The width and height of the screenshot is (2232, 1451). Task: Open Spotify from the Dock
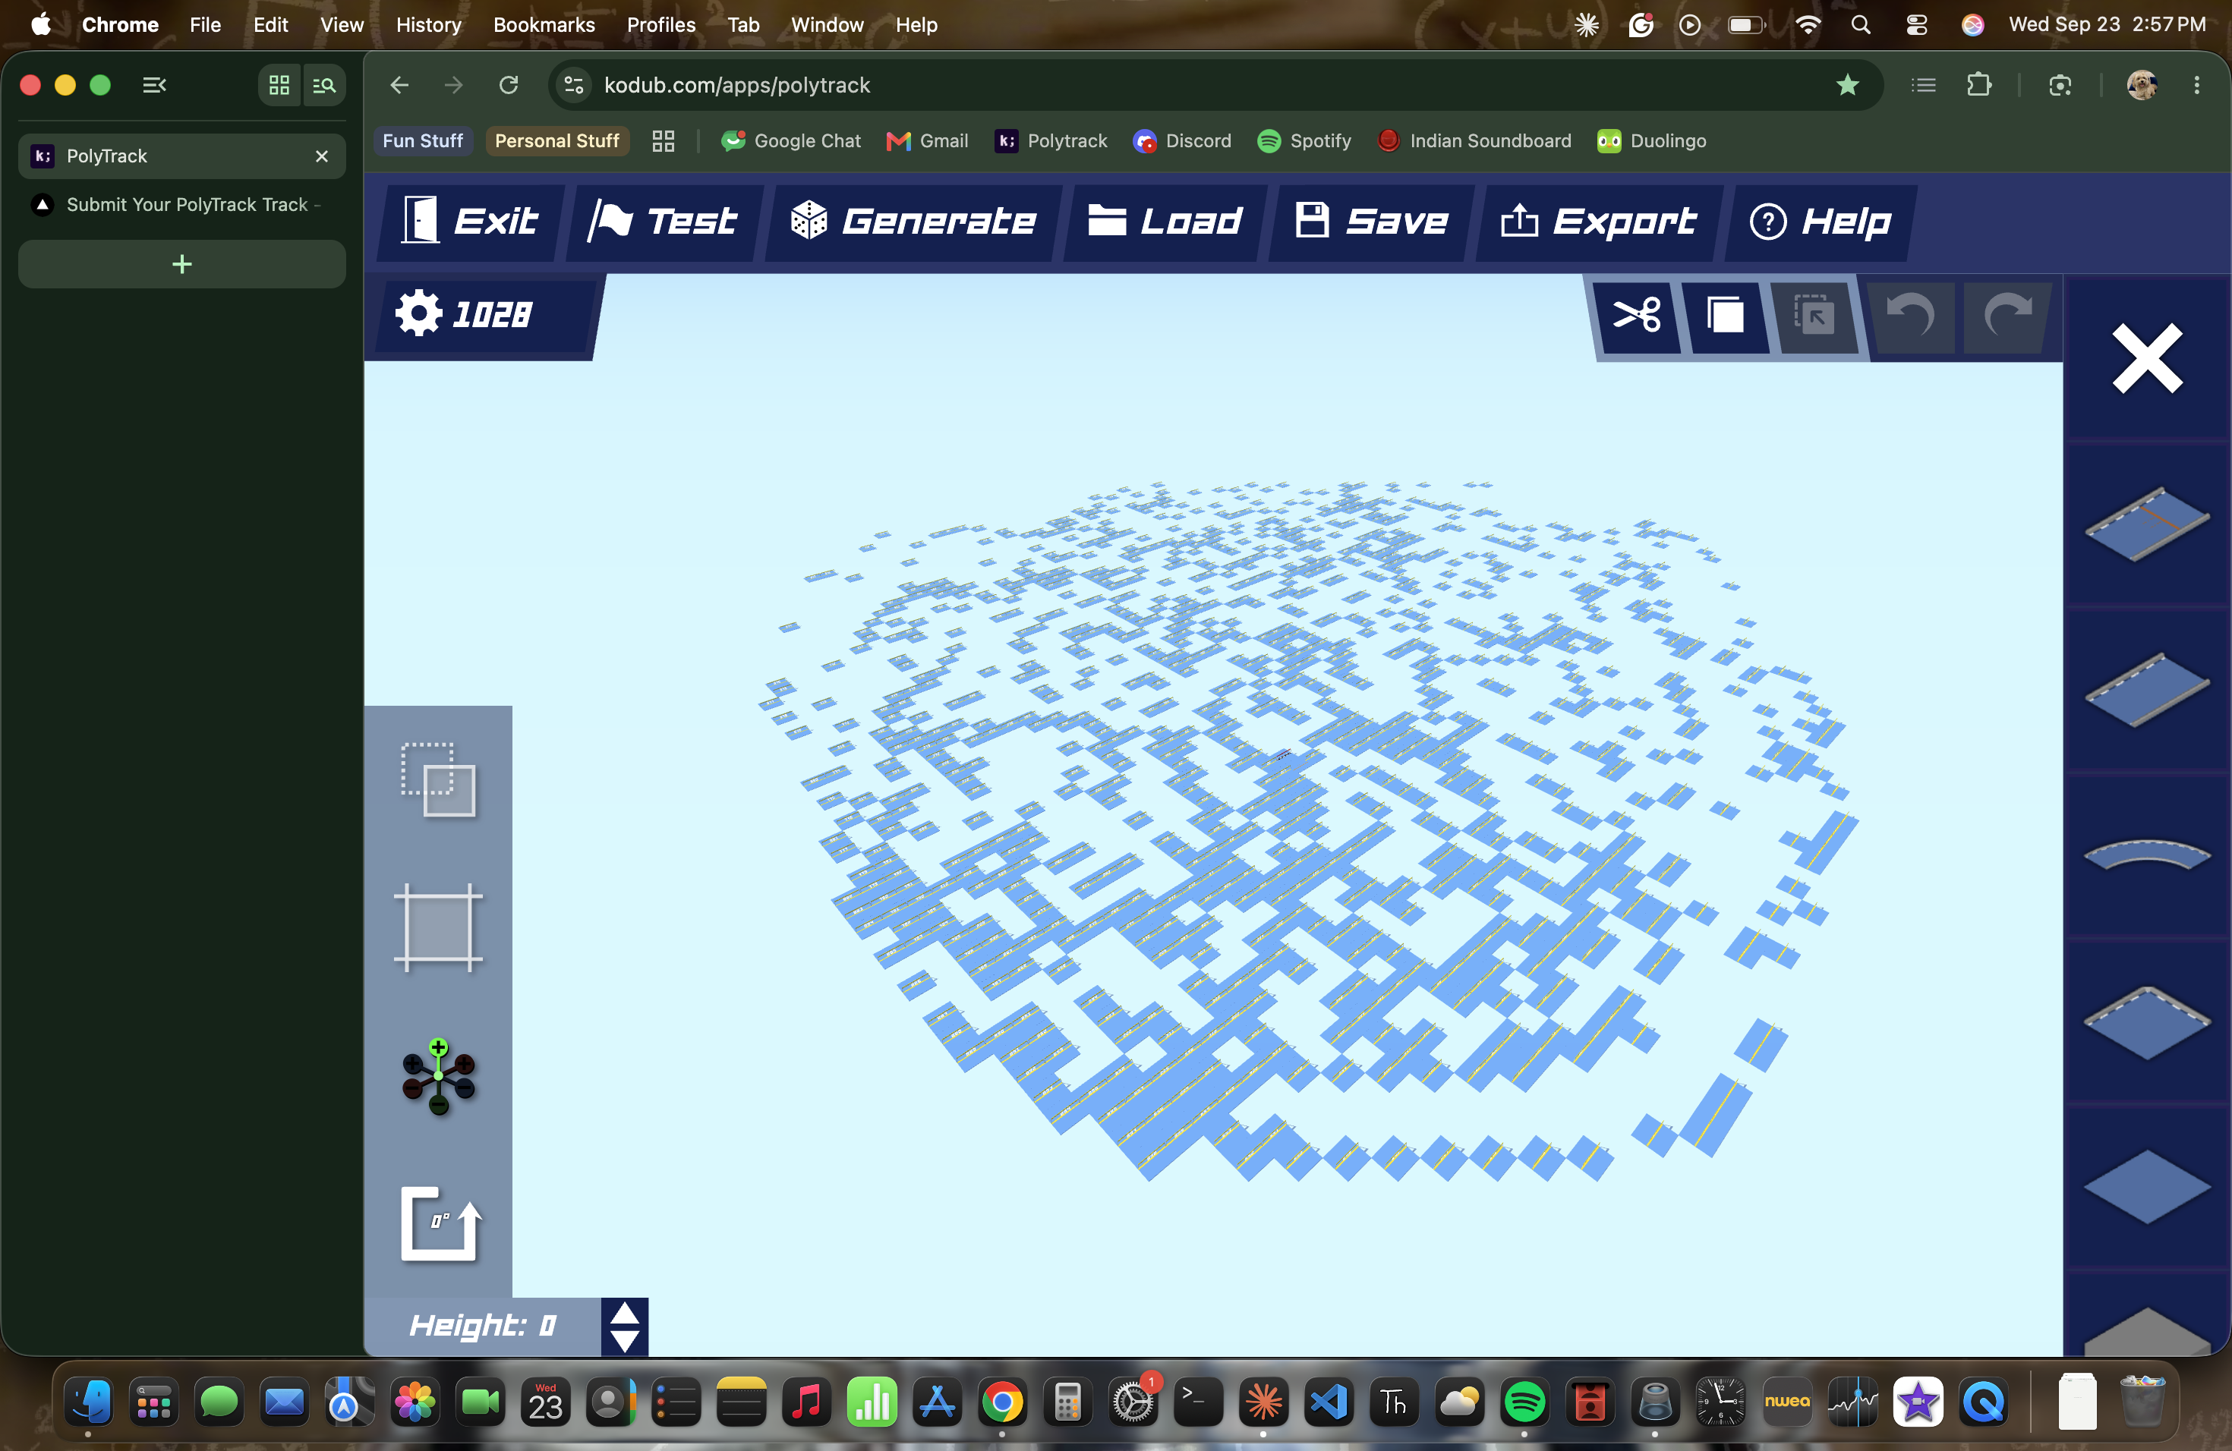coord(1524,1402)
